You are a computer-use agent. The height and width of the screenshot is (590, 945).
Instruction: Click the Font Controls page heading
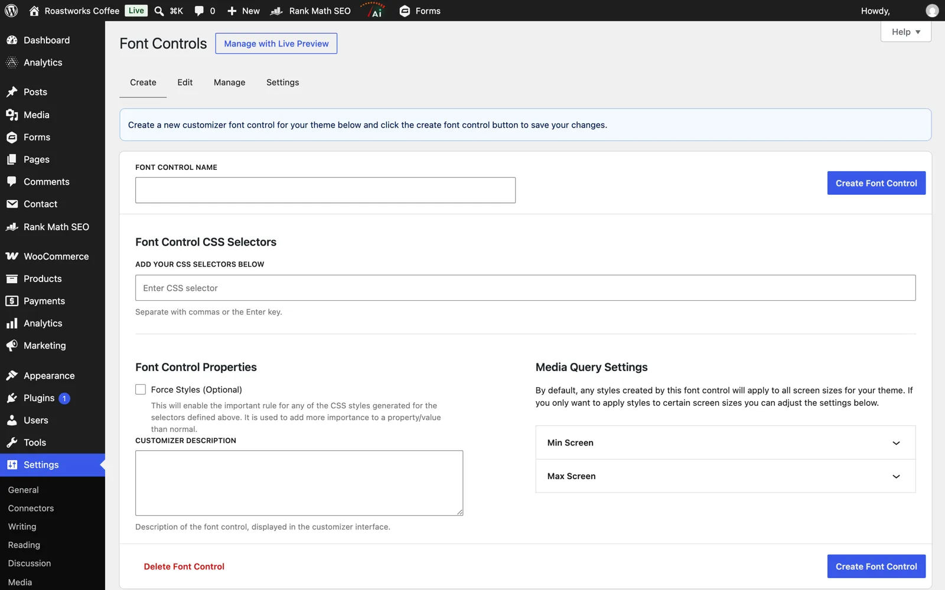[x=163, y=44]
